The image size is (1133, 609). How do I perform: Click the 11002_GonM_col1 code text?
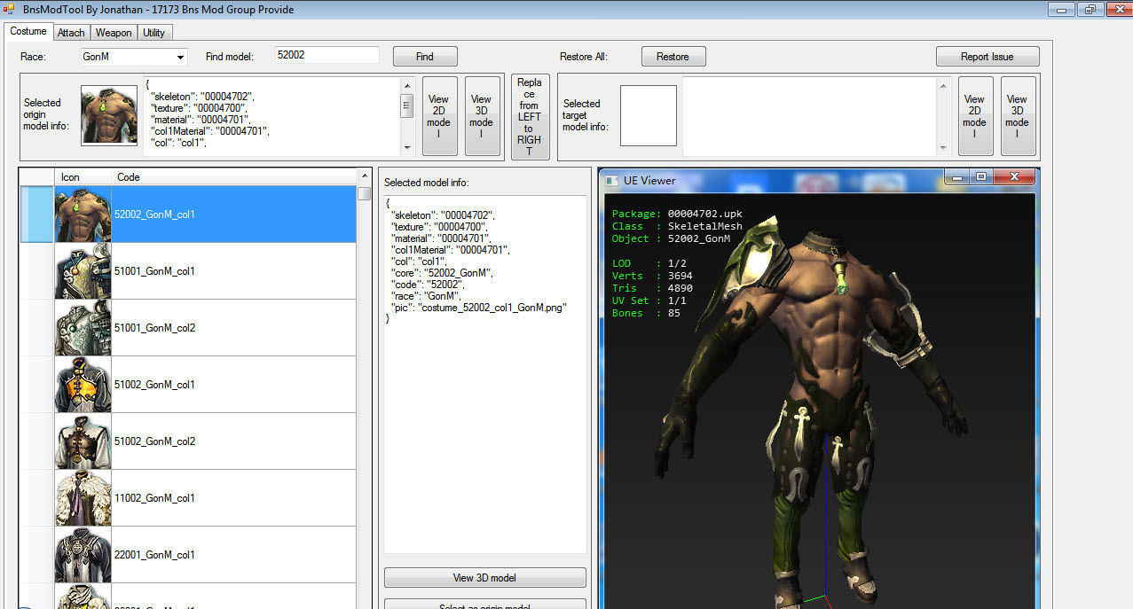(x=154, y=498)
